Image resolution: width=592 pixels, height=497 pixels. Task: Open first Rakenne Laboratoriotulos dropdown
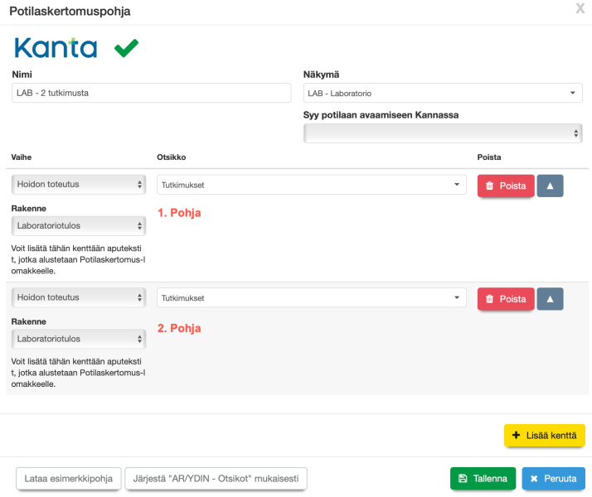(x=79, y=224)
